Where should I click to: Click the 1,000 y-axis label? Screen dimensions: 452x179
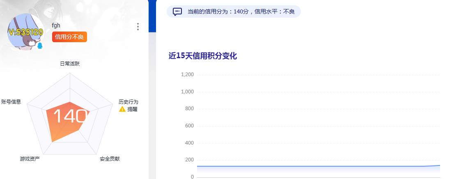[187, 92]
